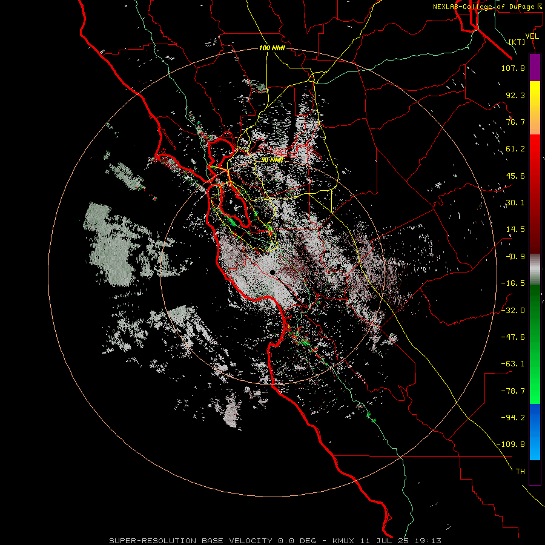Click the 92.3 velocity scale value
Screen dimensions: 545x545
click(515, 95)
